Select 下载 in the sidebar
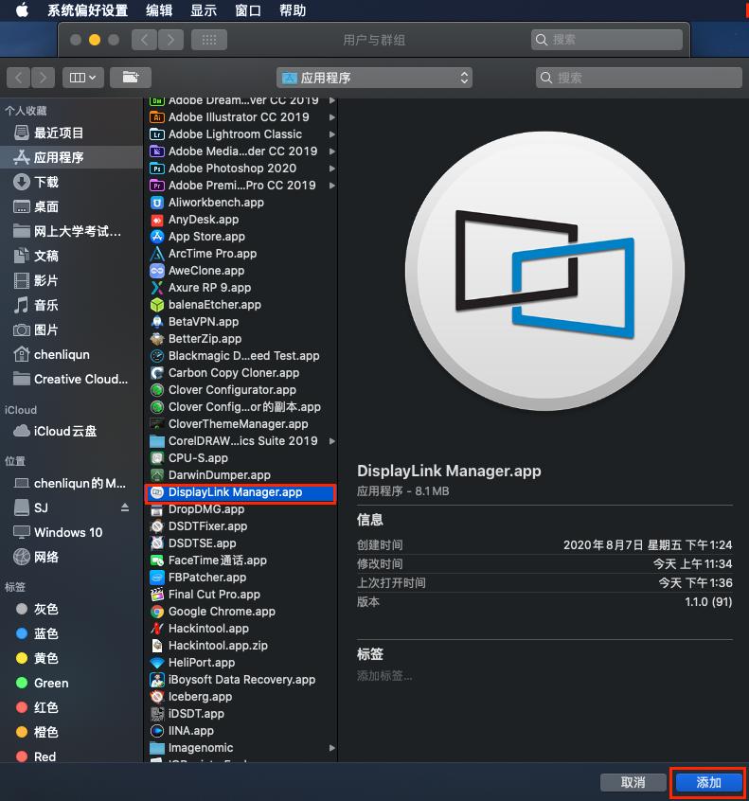Image resolution: width=749 pixels, height=801 pixels. tap(72, 182)
